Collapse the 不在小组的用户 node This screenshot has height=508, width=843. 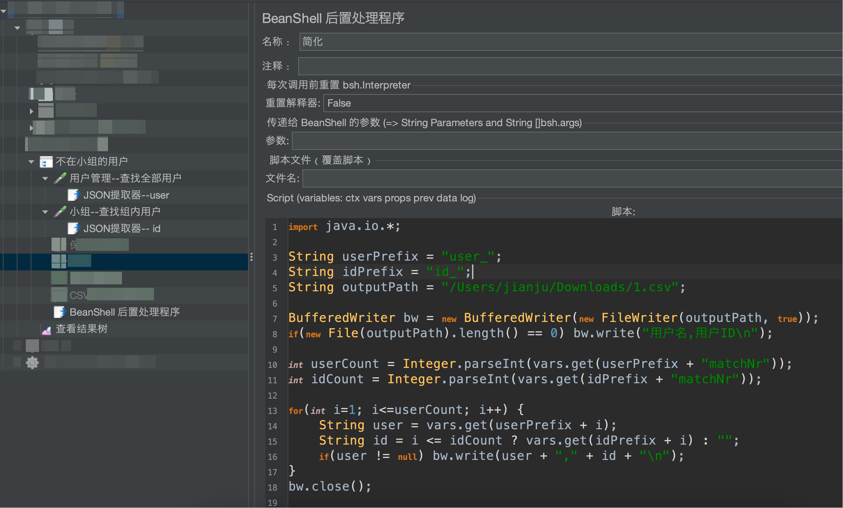31,162
